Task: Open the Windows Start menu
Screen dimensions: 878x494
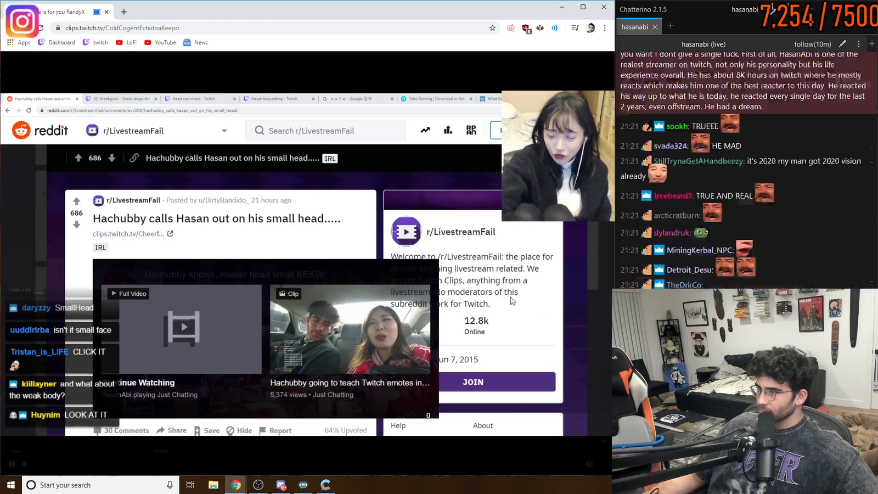Action: click(x=11, y=485)
